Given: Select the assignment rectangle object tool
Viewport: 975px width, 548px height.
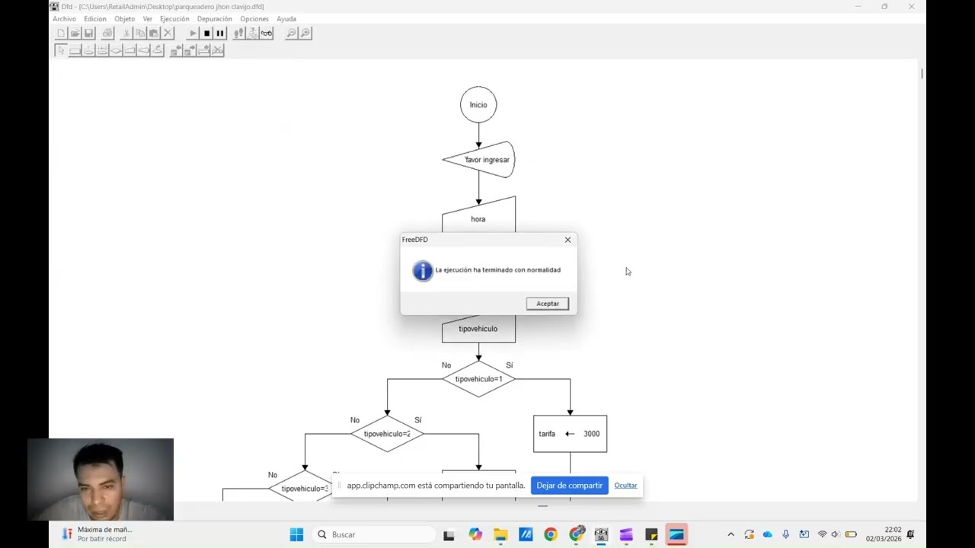Looking at the screenshot, I should [x=75, y=50].
